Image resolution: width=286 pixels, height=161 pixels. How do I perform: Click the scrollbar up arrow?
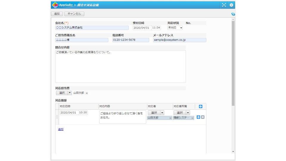[233, 19]
